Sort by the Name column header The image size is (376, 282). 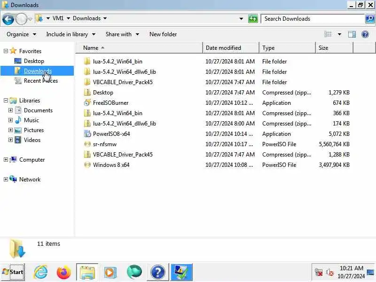[139, 48]
